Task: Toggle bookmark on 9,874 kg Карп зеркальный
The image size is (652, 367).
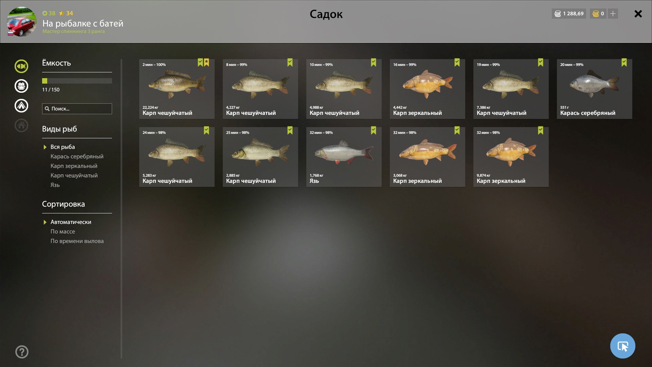Action: [541, 130]
